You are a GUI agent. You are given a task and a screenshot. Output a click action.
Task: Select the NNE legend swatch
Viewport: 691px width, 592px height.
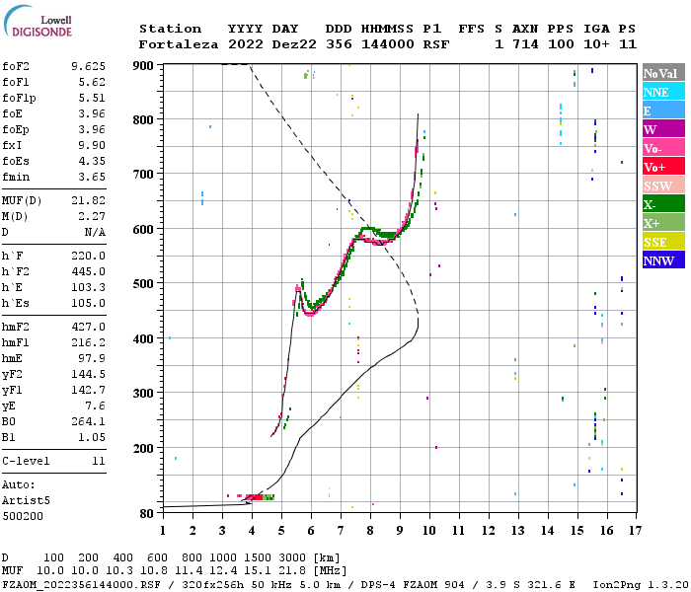pyautogui.click(x=663, y=92)
